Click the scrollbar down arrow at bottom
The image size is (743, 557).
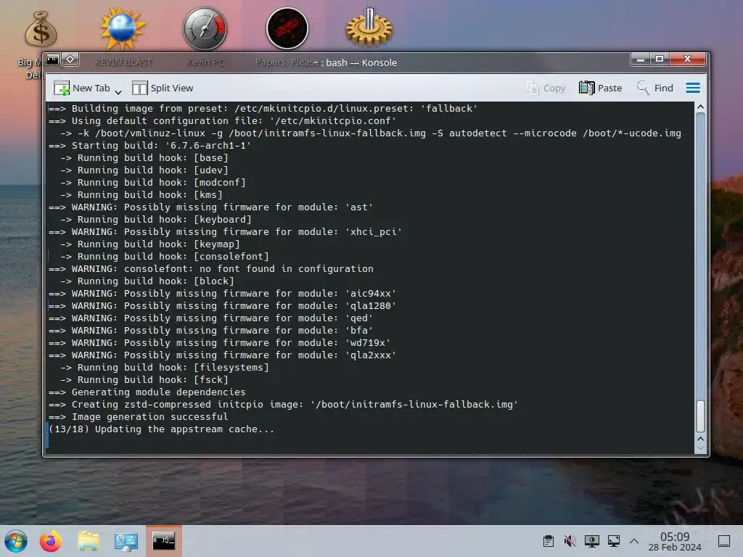click(x=700, y=447)
